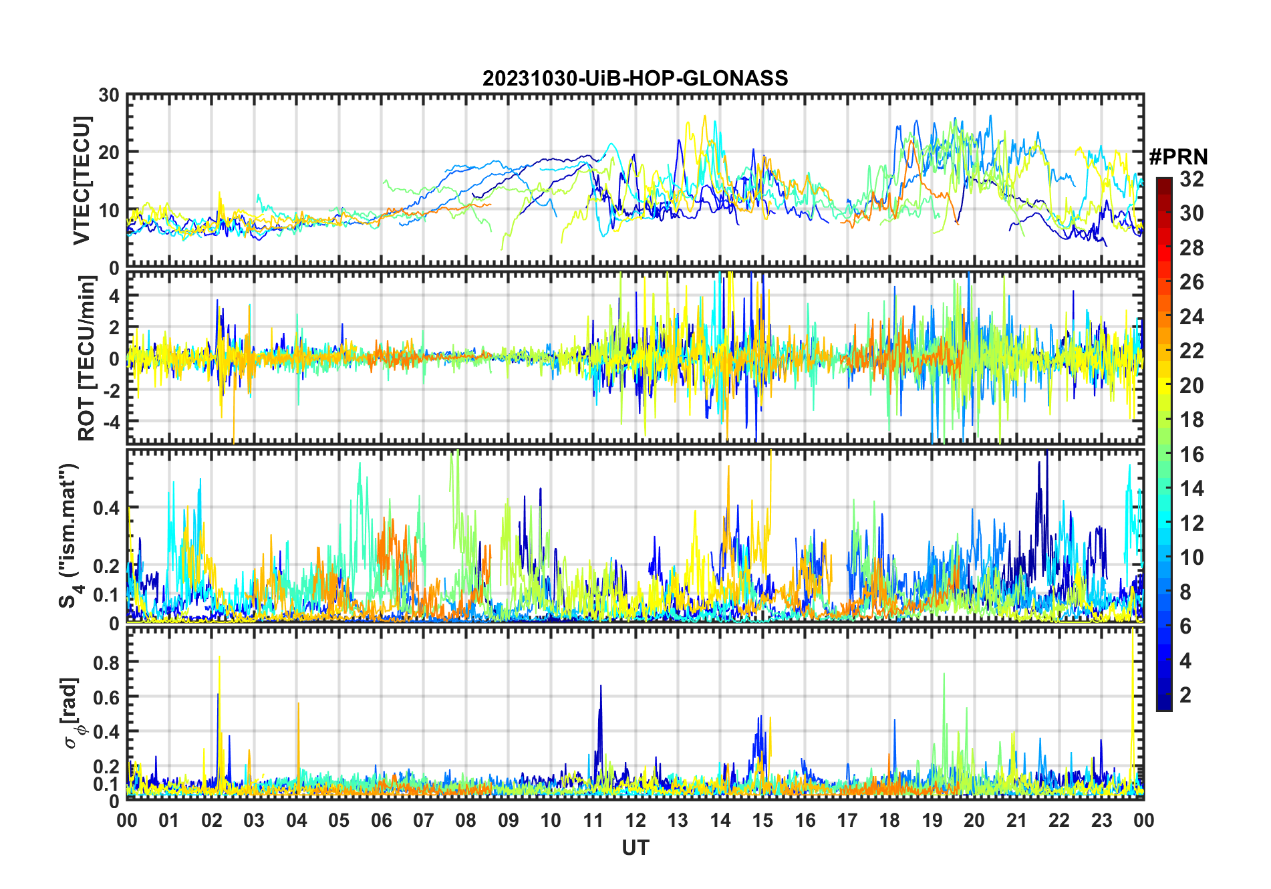This screenshot has width=1271, height=889.
Task: Select the 07 hour tick label
Action: coord(424,820)
